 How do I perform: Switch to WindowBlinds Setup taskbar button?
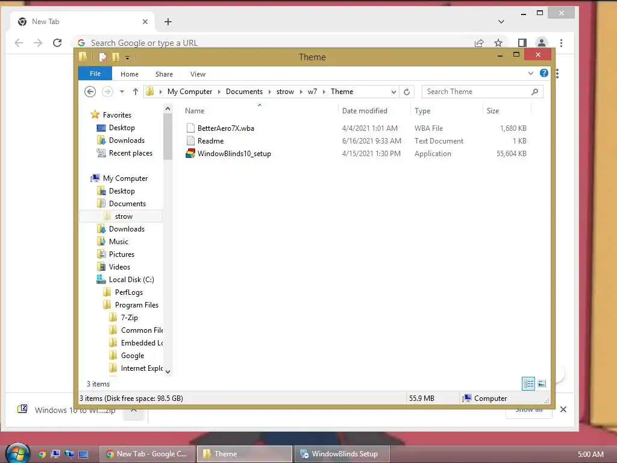tap(342, 454)
